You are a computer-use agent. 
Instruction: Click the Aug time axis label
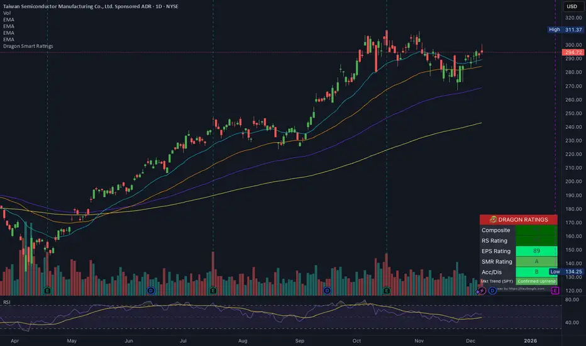pos(243,341)
